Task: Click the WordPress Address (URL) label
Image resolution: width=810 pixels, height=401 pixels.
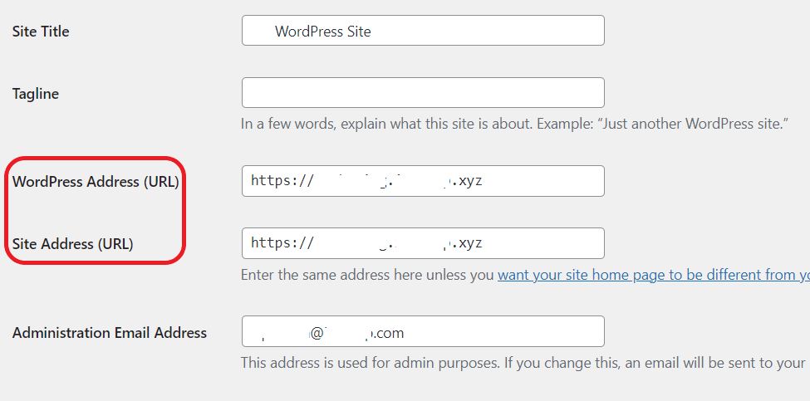Action: coord(96,182)
